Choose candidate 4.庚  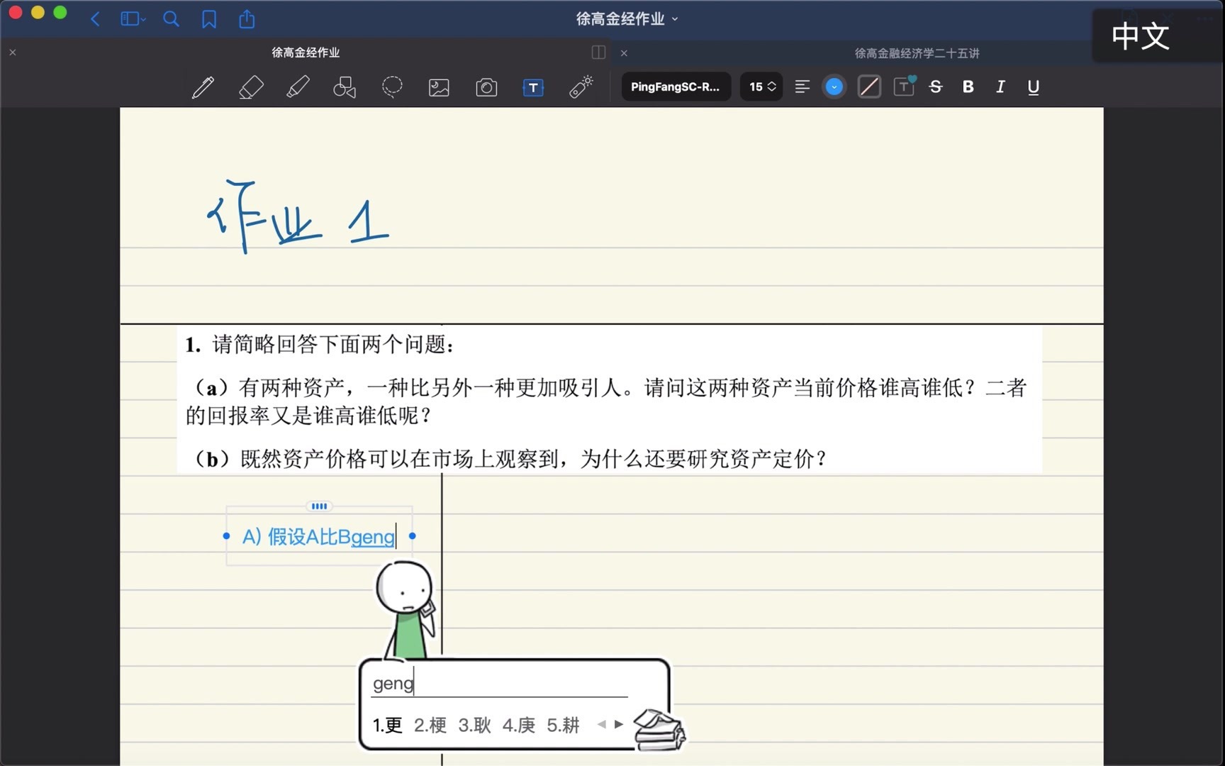coord(519,725)
